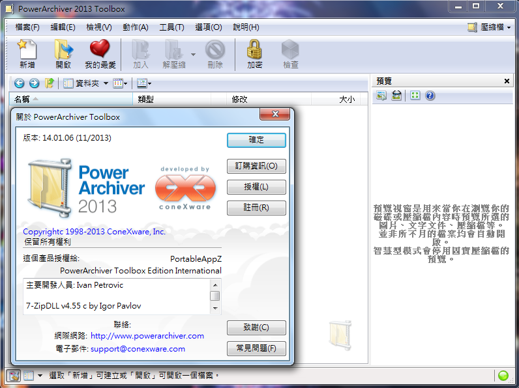The image size is (519, 388).
Task: Go forward with the blue right arrow
Action: coord(34,83)
